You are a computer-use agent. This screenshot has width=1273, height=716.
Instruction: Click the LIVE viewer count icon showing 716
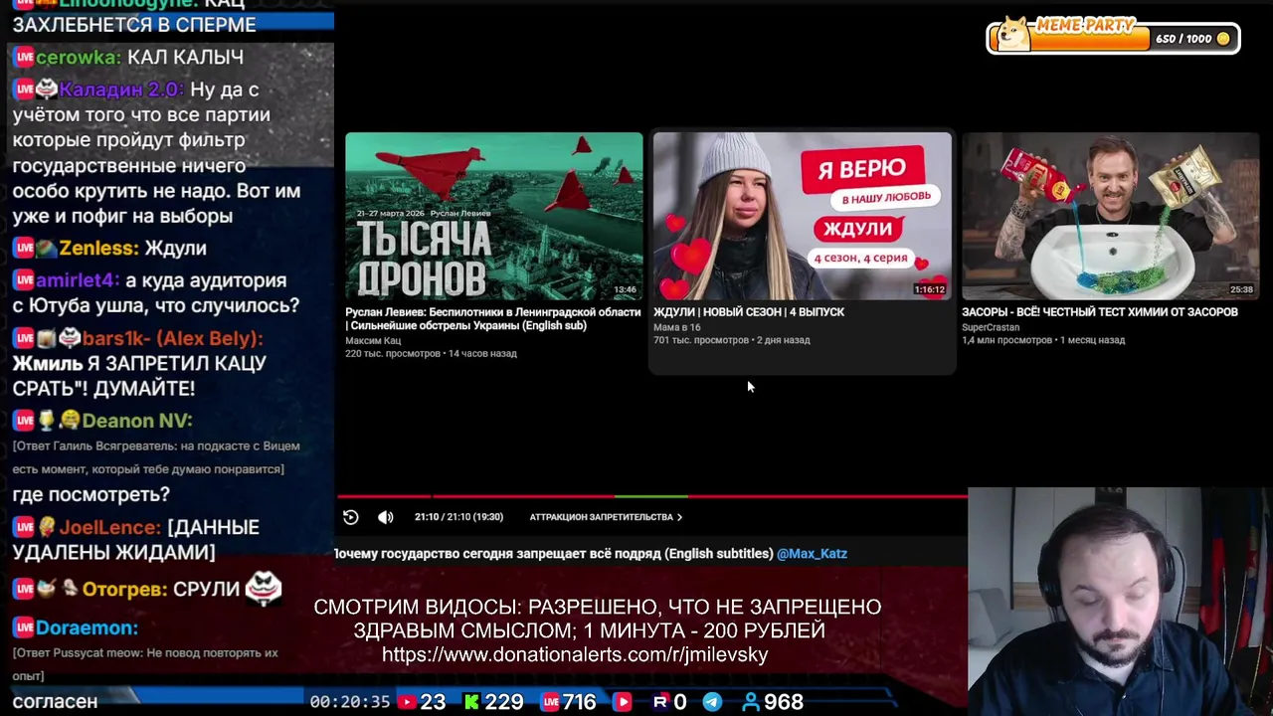tap(550, 702)
